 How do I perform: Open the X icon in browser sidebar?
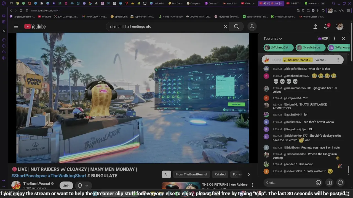[x=4, y=31]
